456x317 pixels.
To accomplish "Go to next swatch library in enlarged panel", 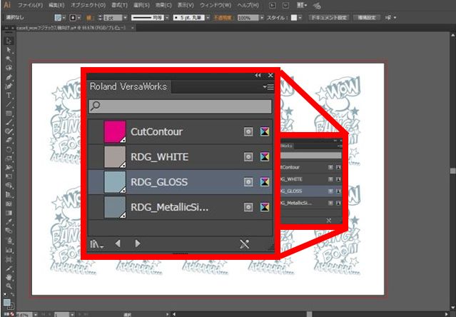I will coord(138,243).
